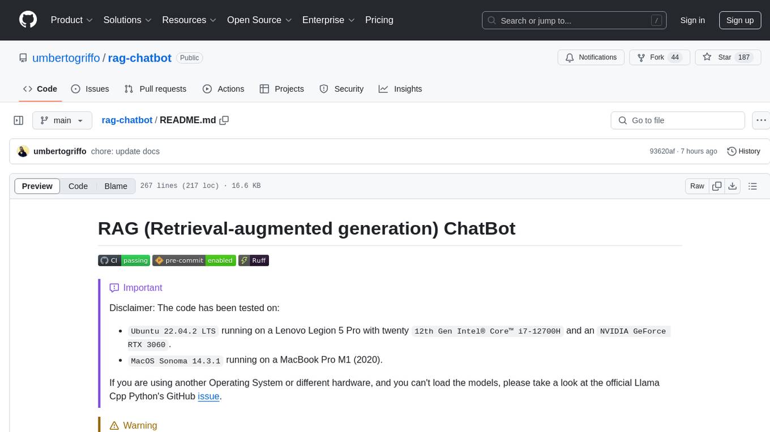
Task: Expand the Enterprise menu
Action: click(x=328, y=20)
